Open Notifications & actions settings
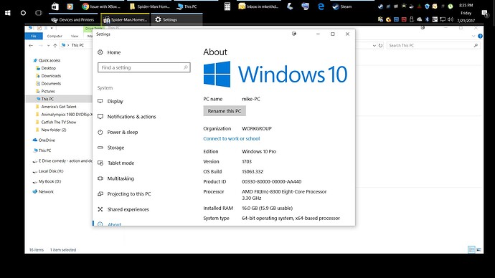Viewport: 495px width, 278px height. [131, 117]
